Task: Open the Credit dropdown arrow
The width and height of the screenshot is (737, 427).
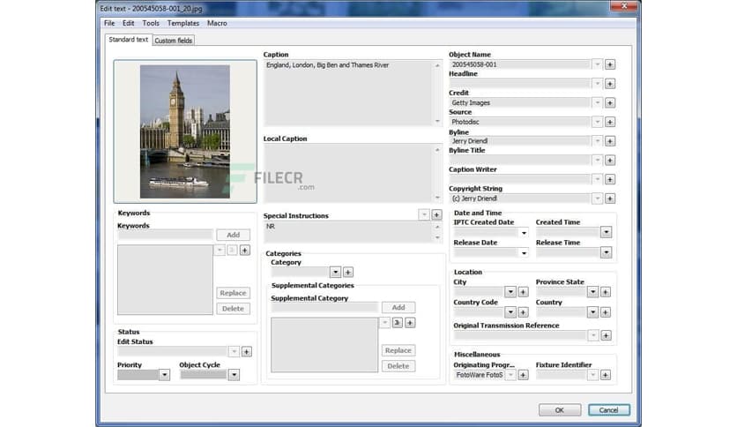Action: click(597, 102)
